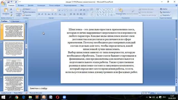Click the Создать слайд icon
This screenshot has width=178, height=100.
click(19, 10)
